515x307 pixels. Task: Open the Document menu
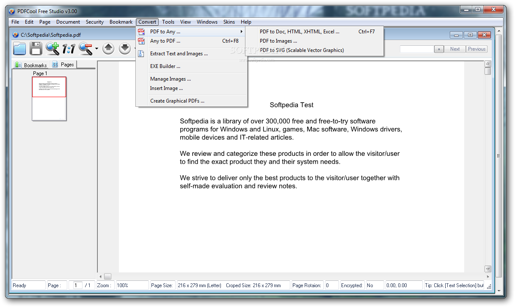pos(68,22)
